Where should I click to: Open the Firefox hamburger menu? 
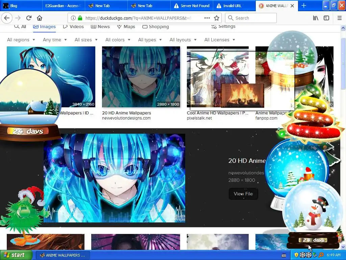click(339, 18)
